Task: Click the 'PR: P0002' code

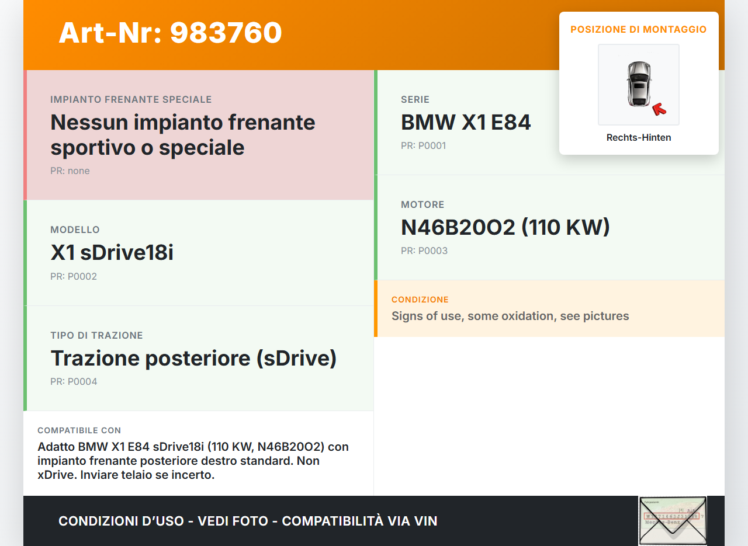Action: 74,277
